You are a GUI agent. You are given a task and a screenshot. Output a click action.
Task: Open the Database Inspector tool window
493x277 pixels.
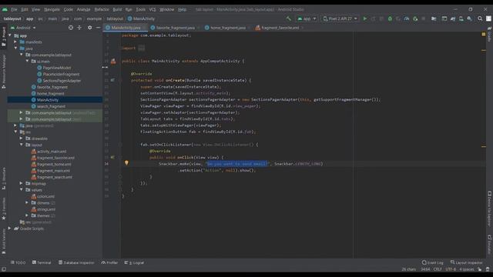(76, 262)
